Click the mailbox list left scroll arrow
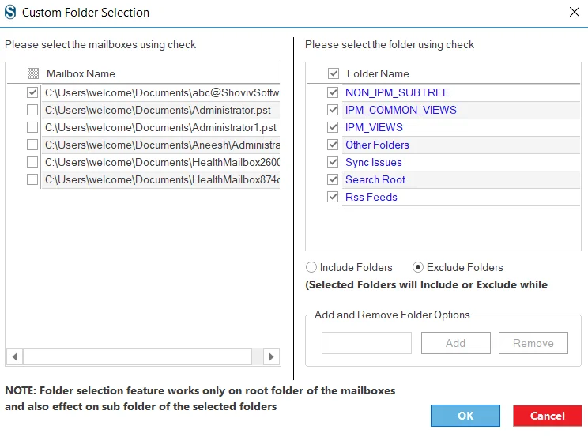The width and height of the screenshot is (588, 437). click(x=15, y=356)
